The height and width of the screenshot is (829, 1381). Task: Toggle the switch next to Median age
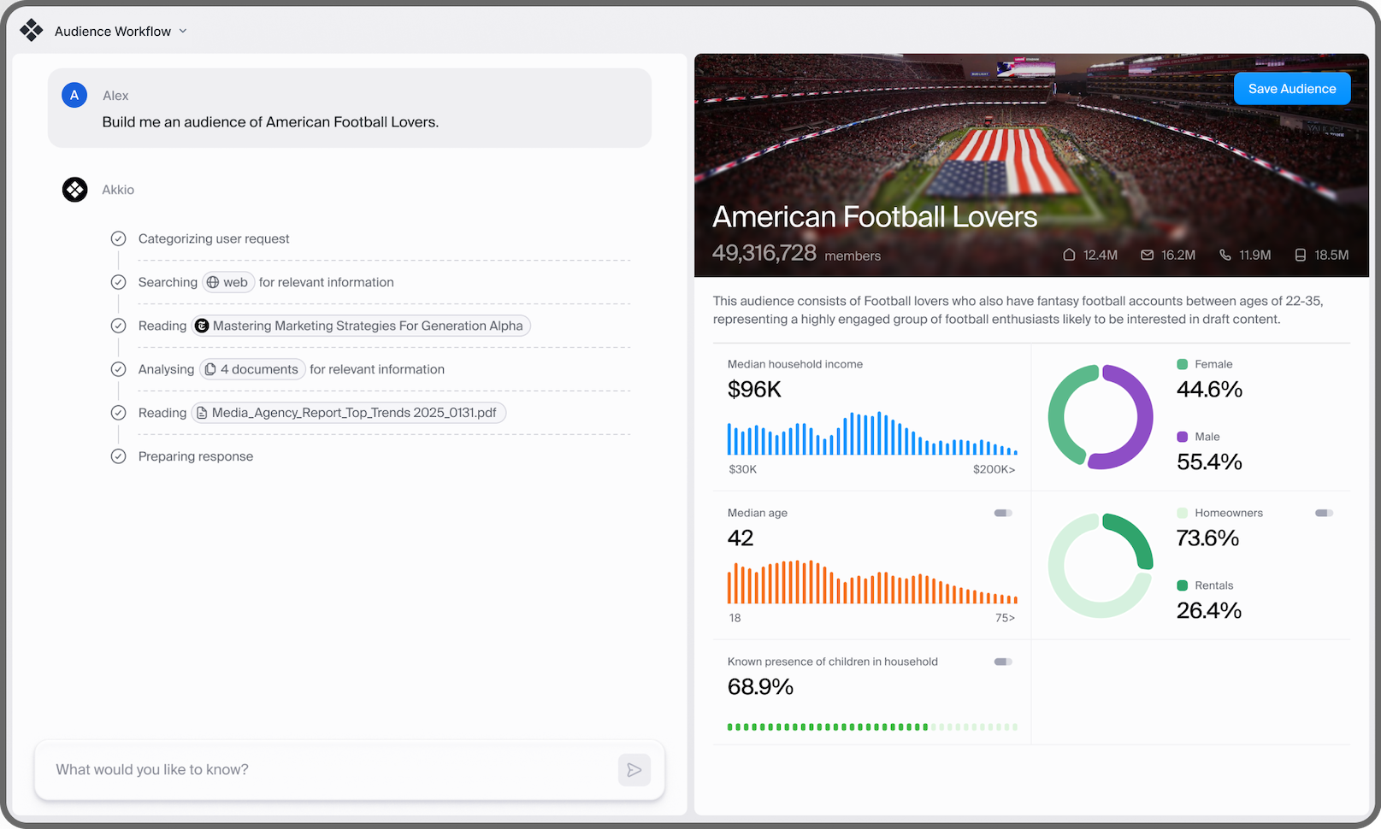(x=1001, y=513)
